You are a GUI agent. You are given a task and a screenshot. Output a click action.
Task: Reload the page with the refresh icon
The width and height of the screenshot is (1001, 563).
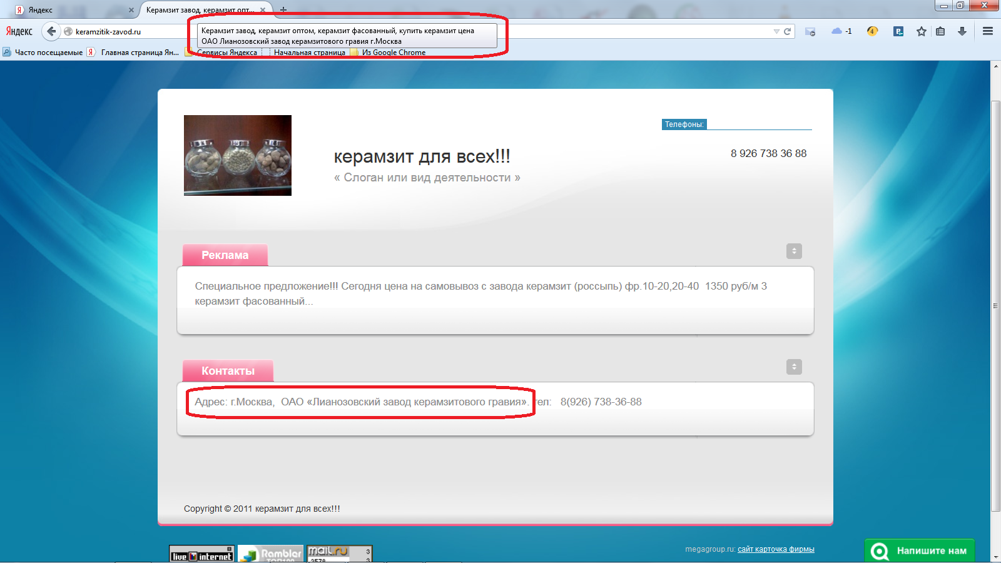pyautogui.click(x=788, y=31)
